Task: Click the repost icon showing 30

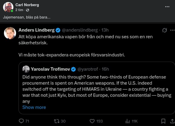Action: click(56, 121)
